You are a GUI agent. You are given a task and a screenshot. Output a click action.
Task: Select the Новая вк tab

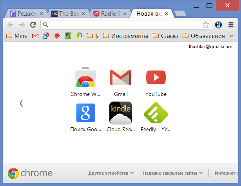(151, 14)
